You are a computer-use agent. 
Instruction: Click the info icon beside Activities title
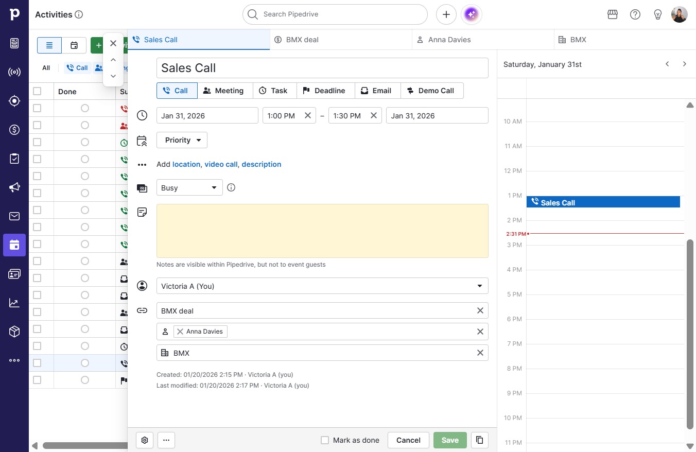79,14
